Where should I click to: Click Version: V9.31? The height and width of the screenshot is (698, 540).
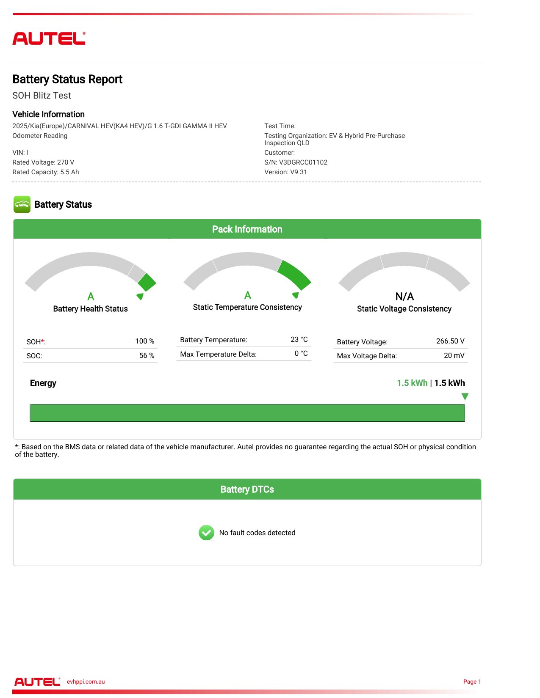tap(285, 172)
